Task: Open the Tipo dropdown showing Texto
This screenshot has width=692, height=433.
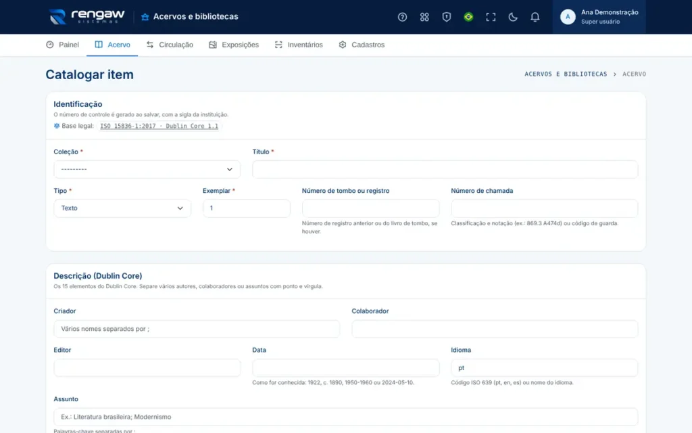Action: coord(122,208)
